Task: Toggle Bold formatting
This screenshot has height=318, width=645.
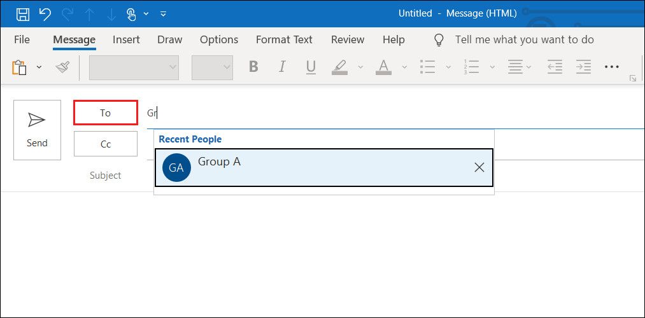Action: tap(253, 67)
